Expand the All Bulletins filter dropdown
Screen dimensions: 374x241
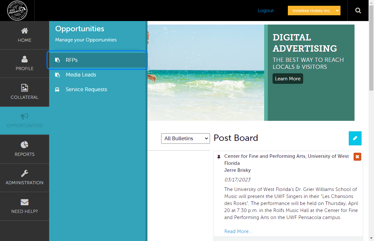185,138
